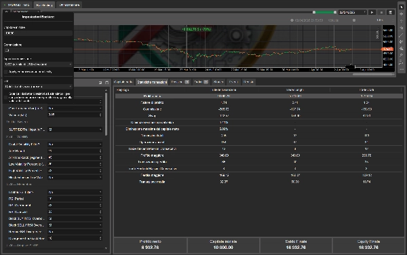The height and width of the screenshot is (255, 407).
Task: Open the Enable Volatility Filter dropdown
Action: click(75, 144)
